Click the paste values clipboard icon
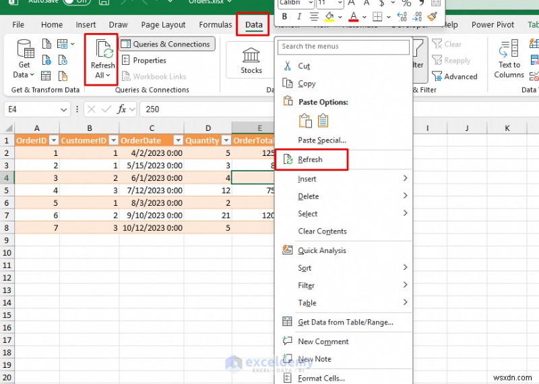 [323, 121]
